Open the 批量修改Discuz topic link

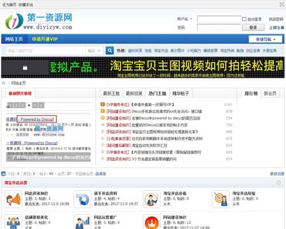tap(160, 125)
